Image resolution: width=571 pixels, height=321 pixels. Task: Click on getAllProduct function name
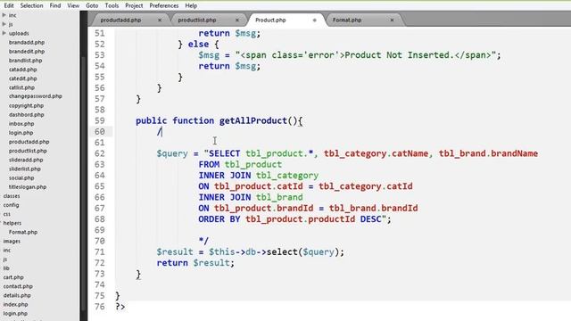pos(253,121)
